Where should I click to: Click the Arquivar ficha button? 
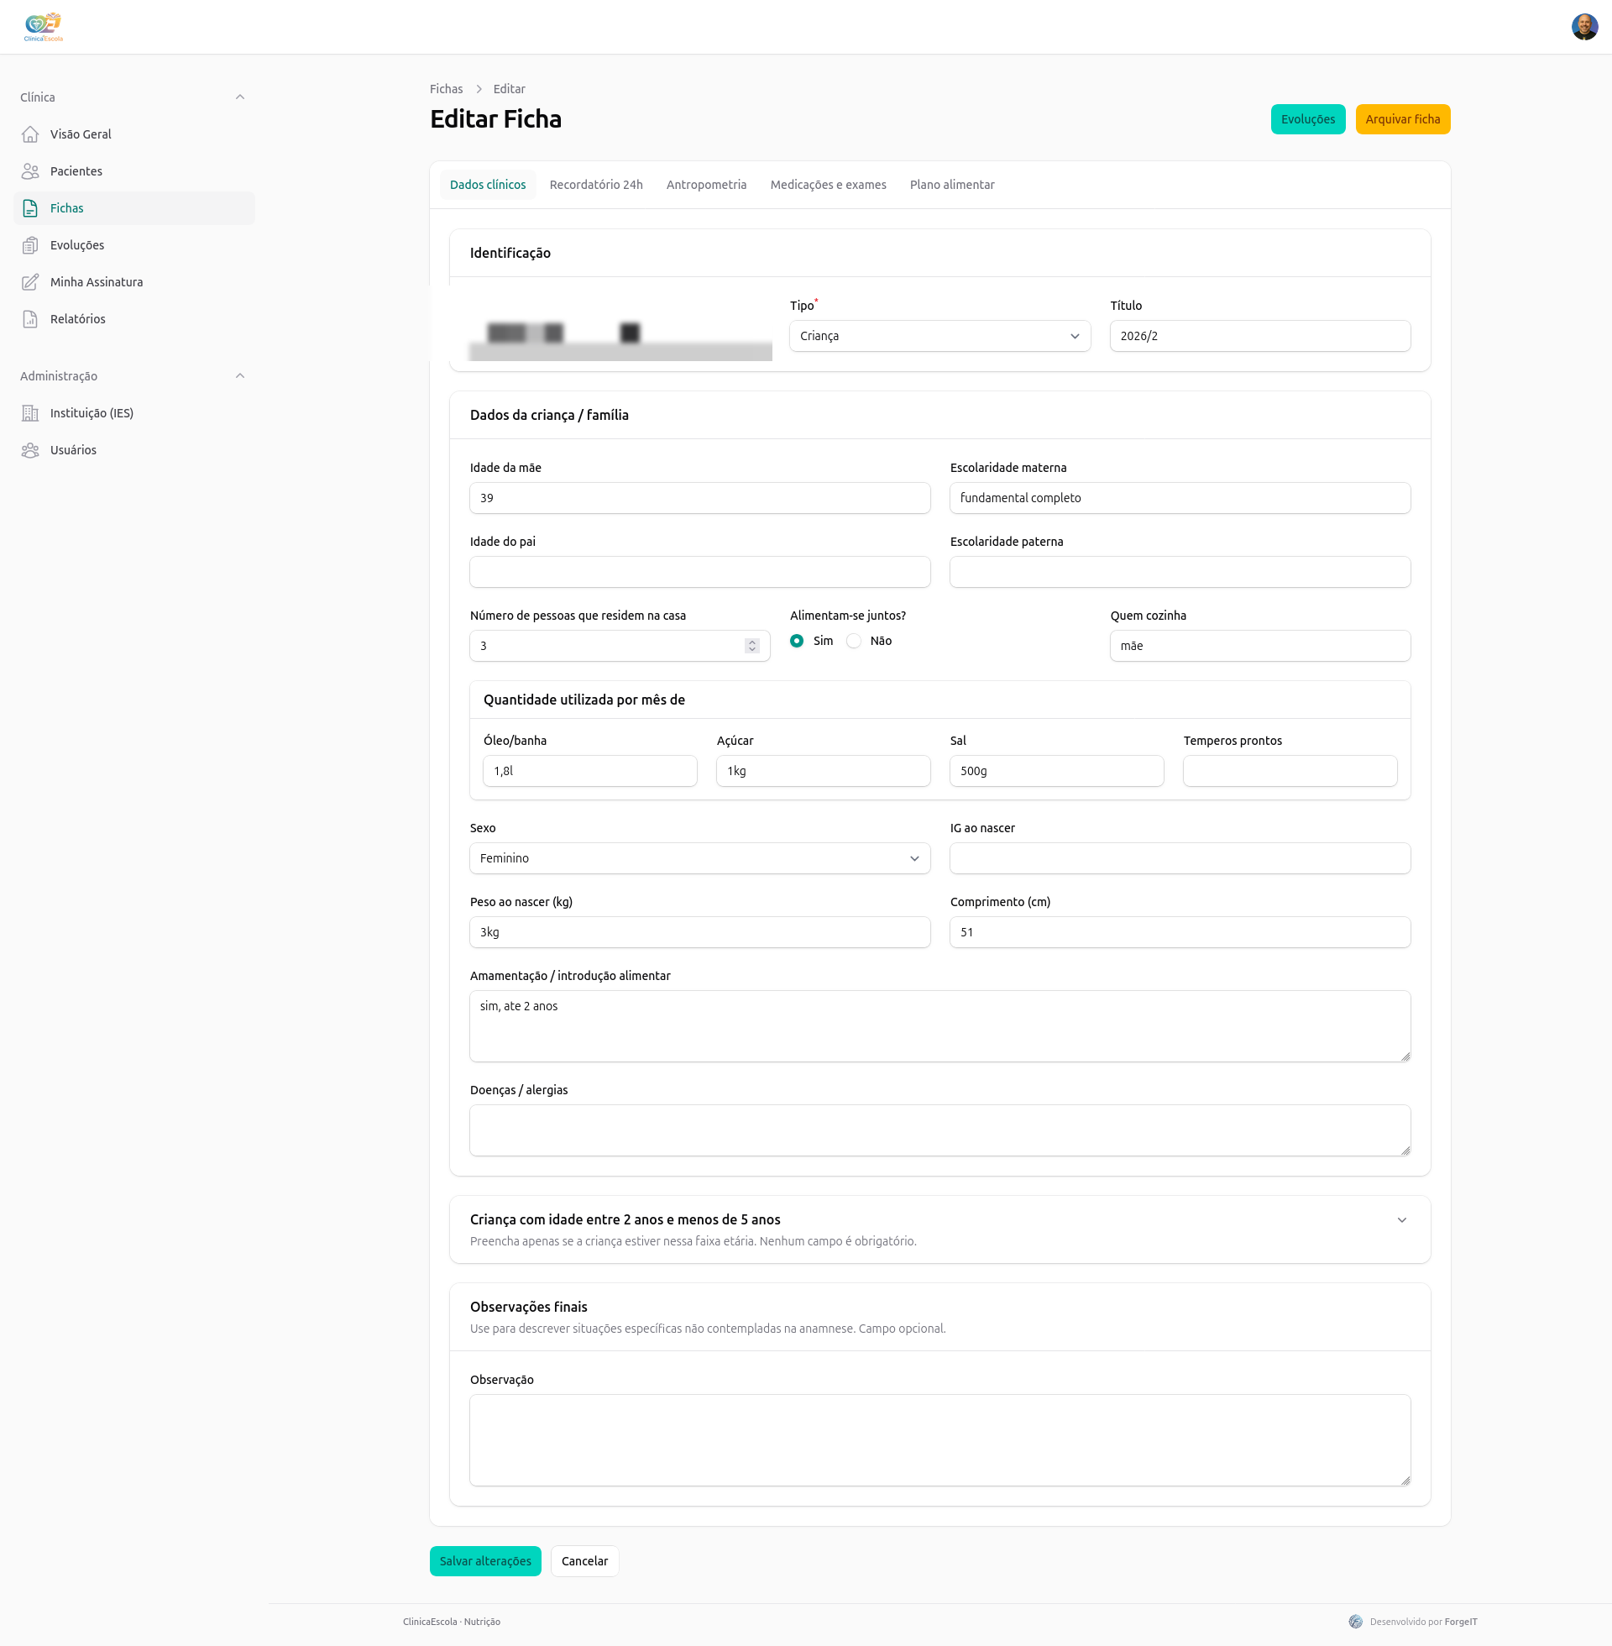coord(1402,119)
